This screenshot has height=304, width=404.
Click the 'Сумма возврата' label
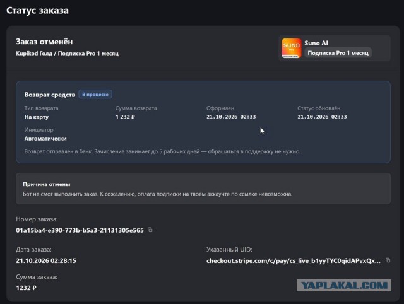136,108
